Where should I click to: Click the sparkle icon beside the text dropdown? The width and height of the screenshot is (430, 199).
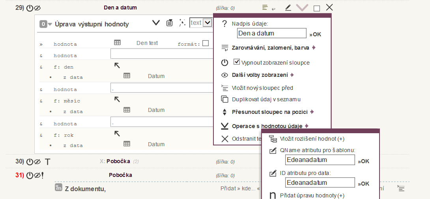(182, 23)
